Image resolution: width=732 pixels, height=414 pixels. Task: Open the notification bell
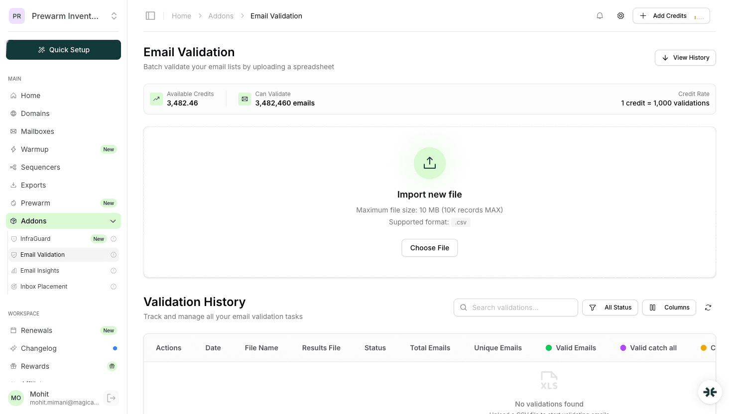pyautogui.click(x=600, y=15)
